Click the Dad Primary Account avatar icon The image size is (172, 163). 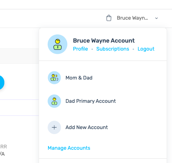point(54,101)
